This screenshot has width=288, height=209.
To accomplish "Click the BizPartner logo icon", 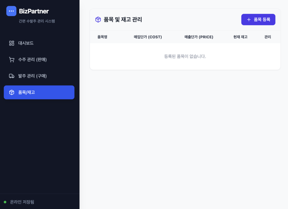I will pos(11,11).
